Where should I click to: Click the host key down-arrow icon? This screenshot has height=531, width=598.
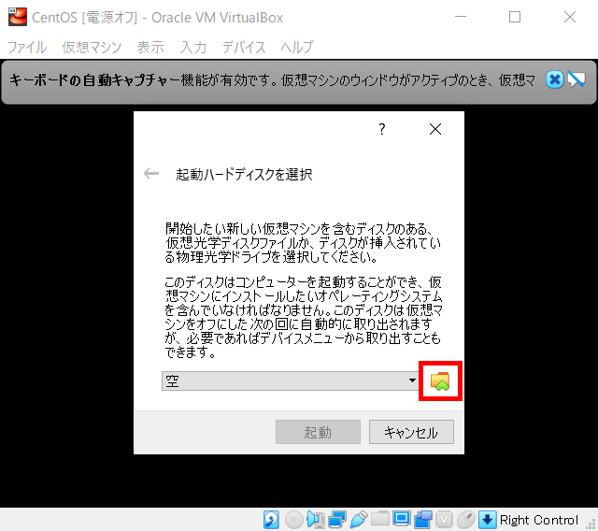click(488, 520)
